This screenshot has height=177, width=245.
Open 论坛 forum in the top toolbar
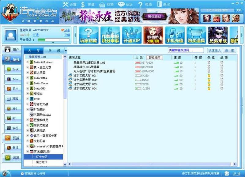[125, 4]
